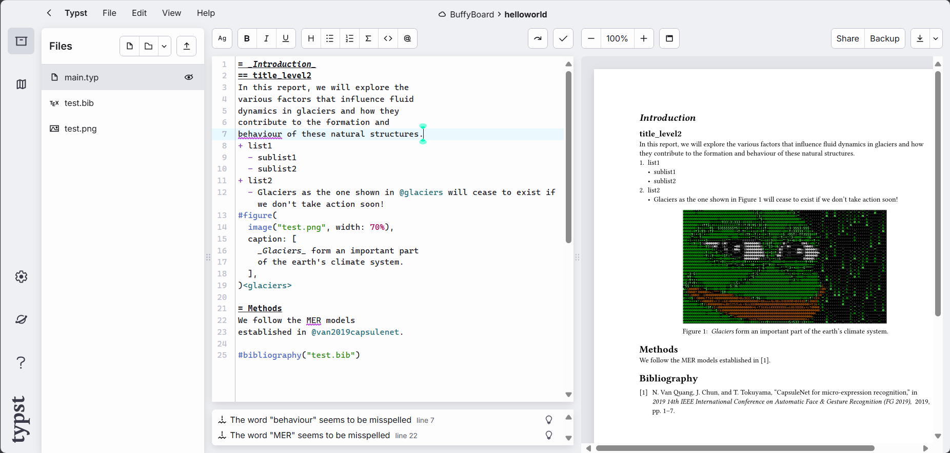Screen dimensions: 950x453
Task: Open the Help menu
Action: point(206,13)
